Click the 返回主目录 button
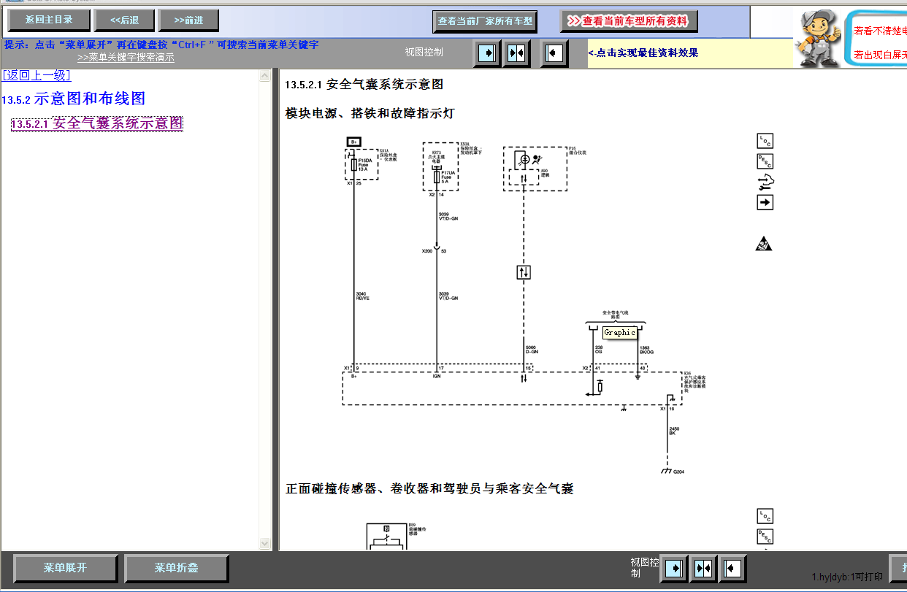 coord(49,20)
